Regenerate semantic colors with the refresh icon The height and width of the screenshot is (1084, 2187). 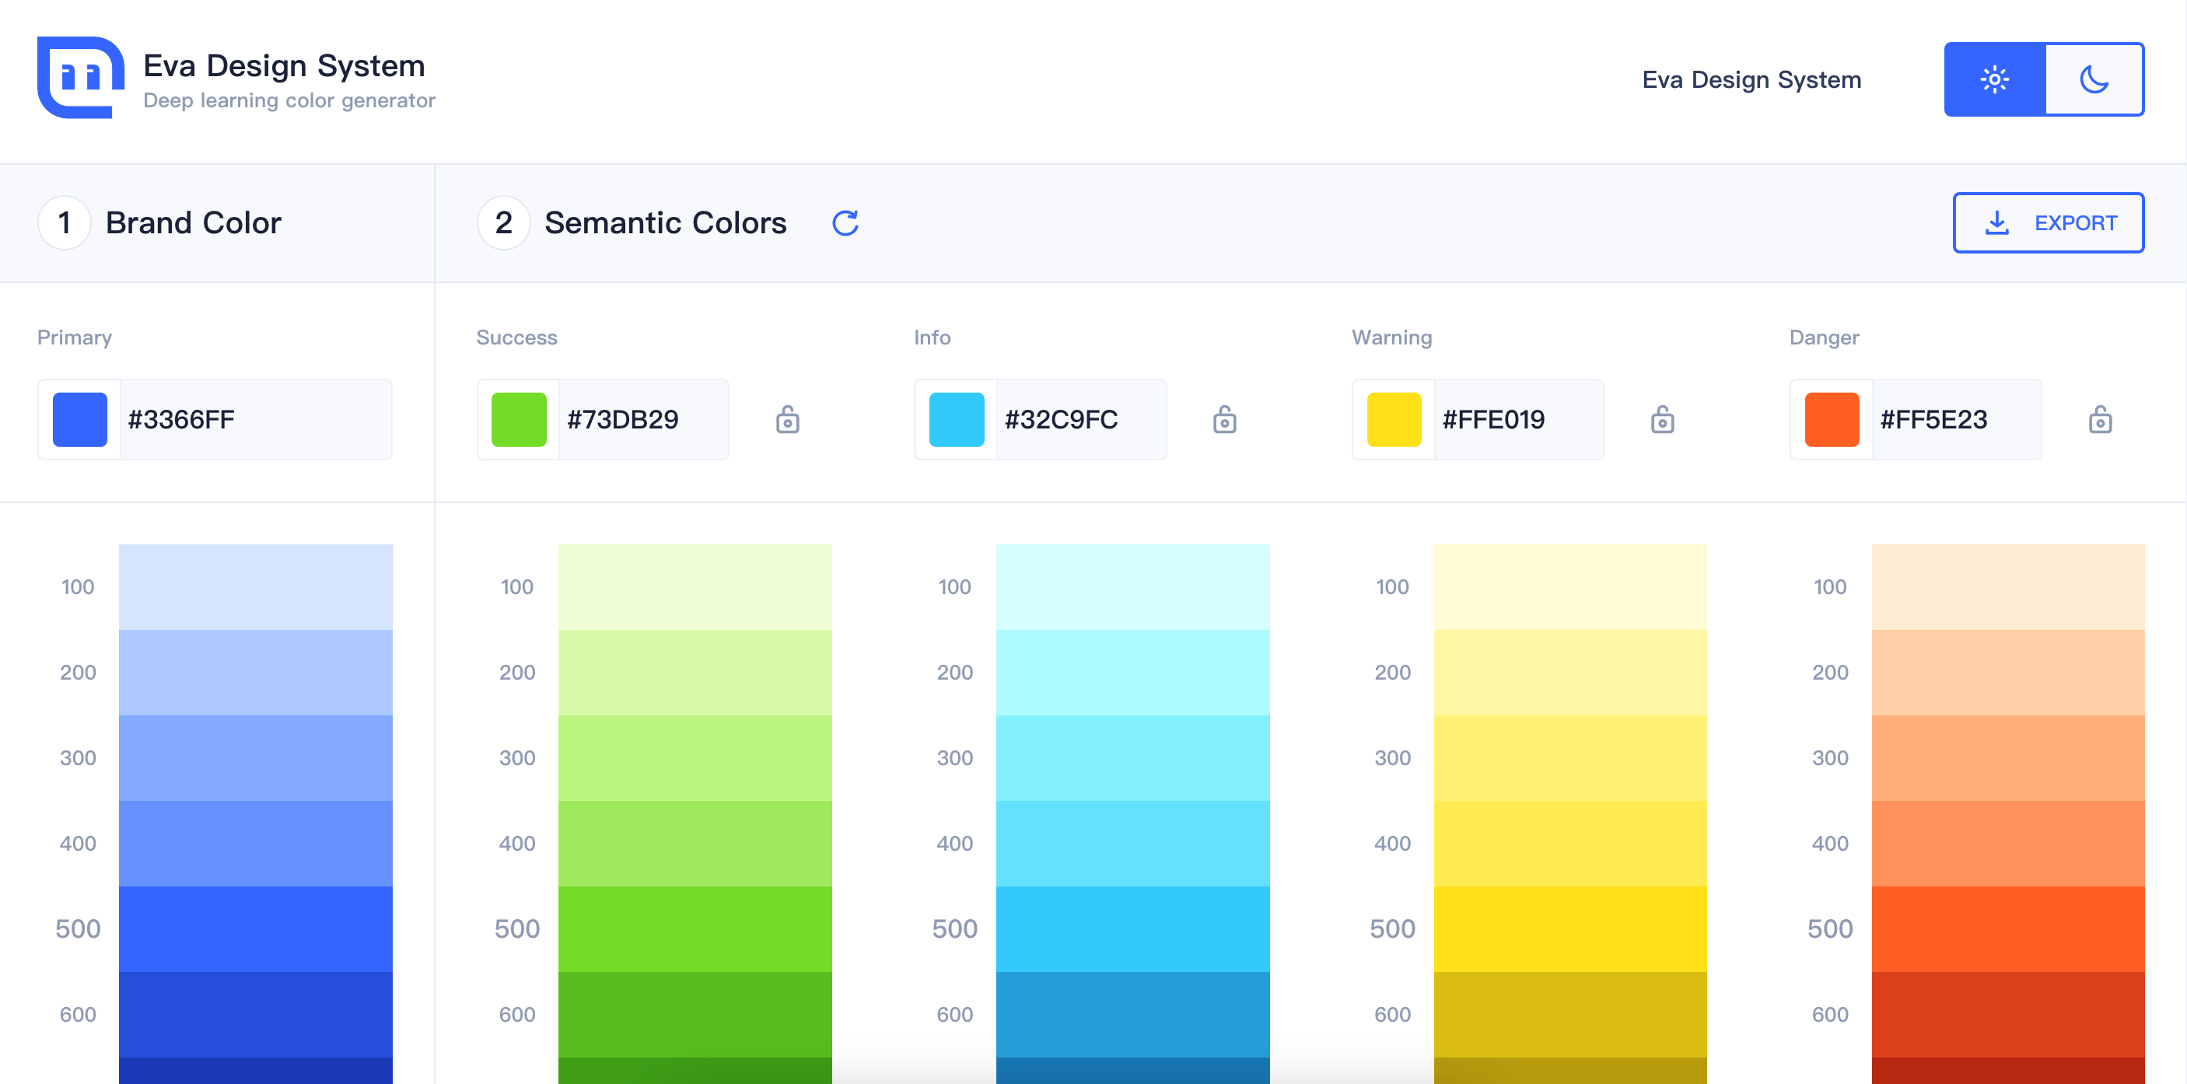tap(845, 223)
